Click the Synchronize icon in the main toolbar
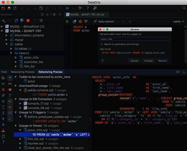The image size is (187, 151). point(15,8)
